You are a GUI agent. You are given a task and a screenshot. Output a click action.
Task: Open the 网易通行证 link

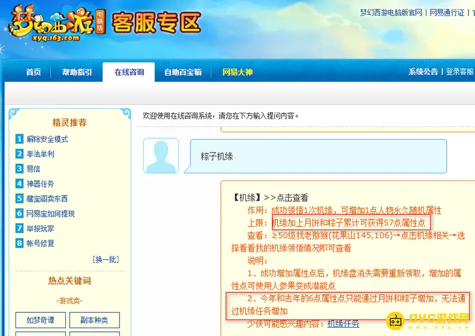click(x=447, y=12)
